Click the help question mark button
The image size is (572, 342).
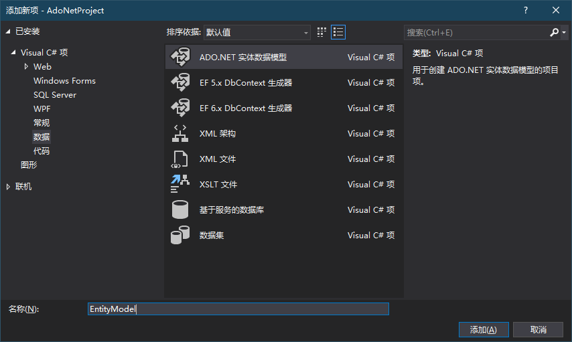pyautogui.click(x=526, y=10)
